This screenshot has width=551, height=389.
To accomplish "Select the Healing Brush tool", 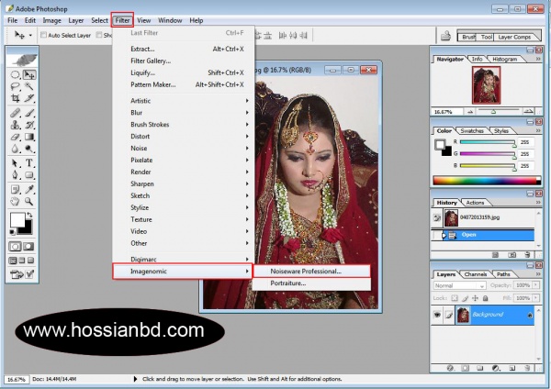I will tap(15, 113).
